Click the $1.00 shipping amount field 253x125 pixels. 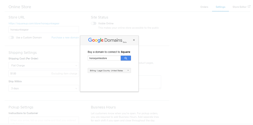click(x=44, y=73)
